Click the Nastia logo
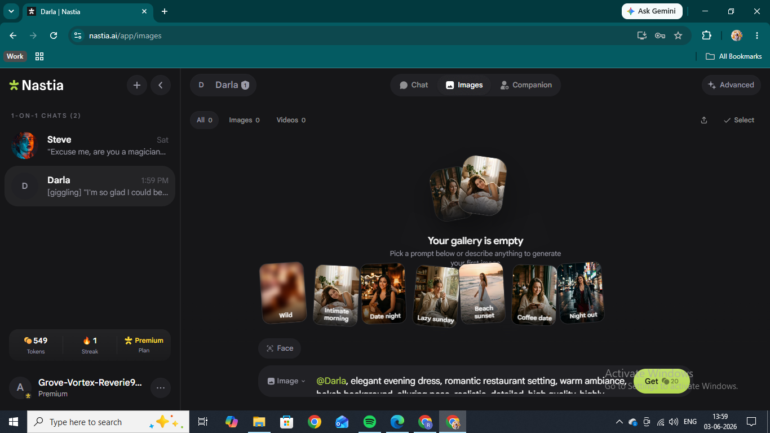 pyautogui.click(x=37, y=85)
